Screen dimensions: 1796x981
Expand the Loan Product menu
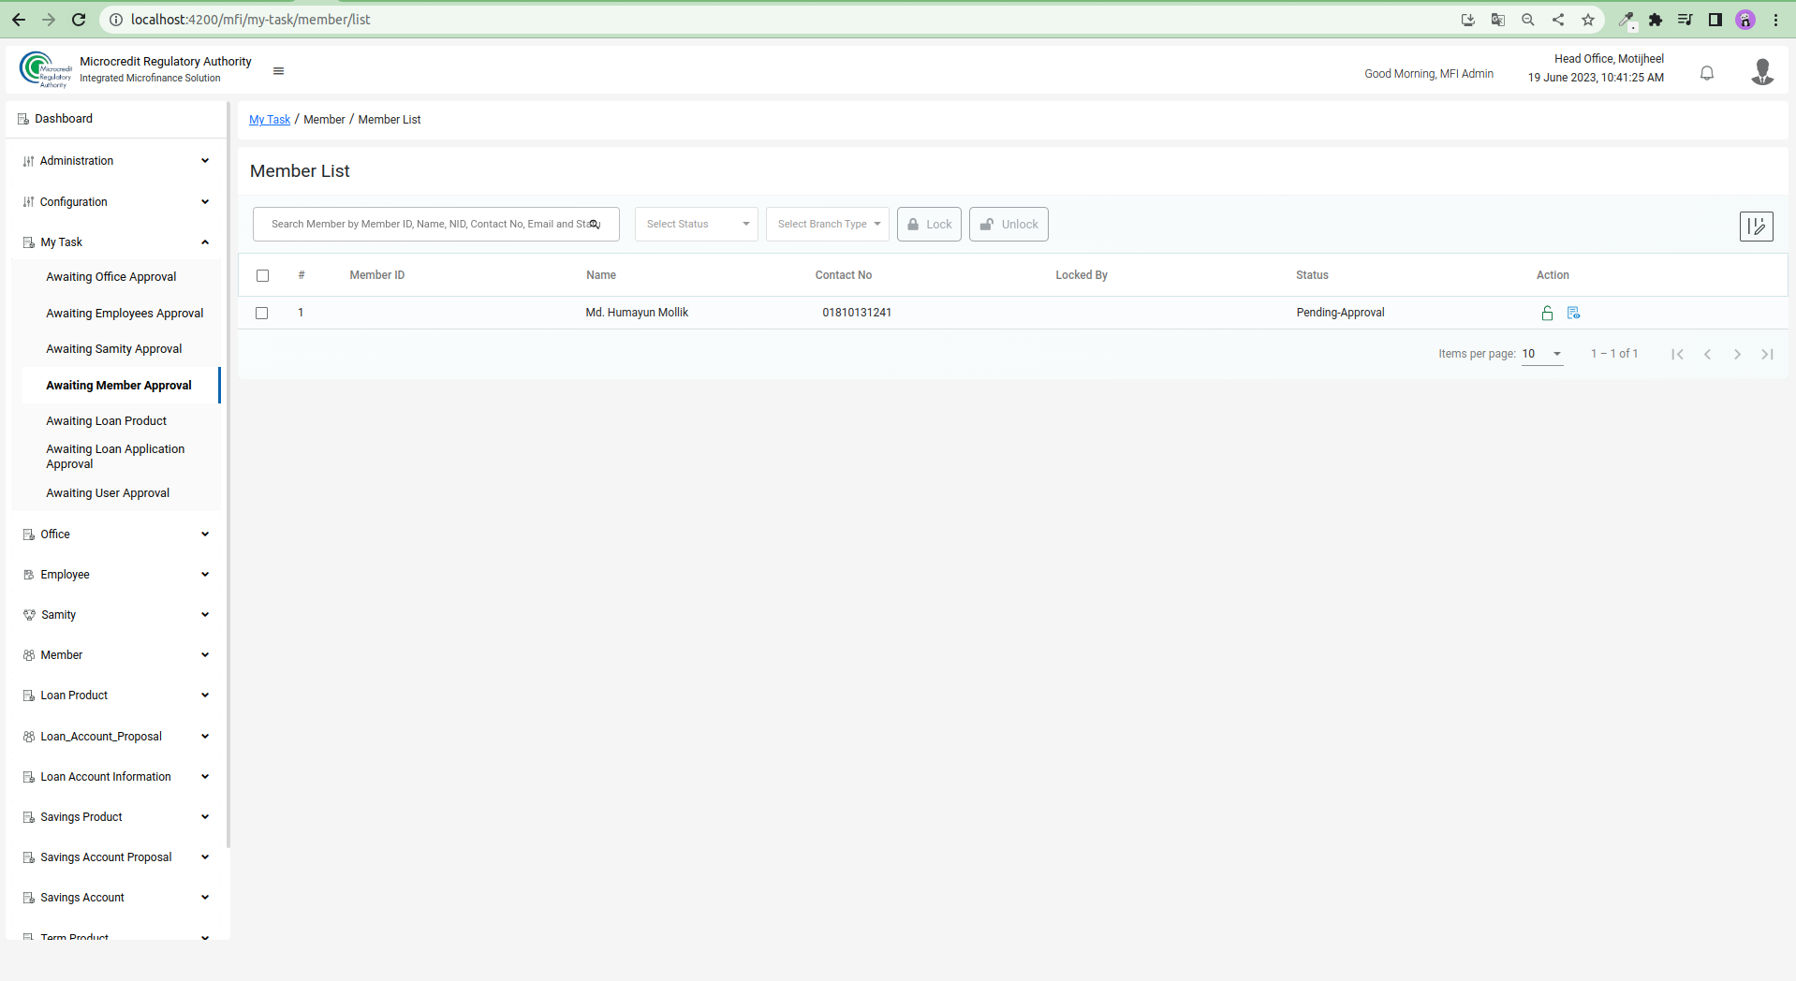pyautogui.click(x=116, y=695)
